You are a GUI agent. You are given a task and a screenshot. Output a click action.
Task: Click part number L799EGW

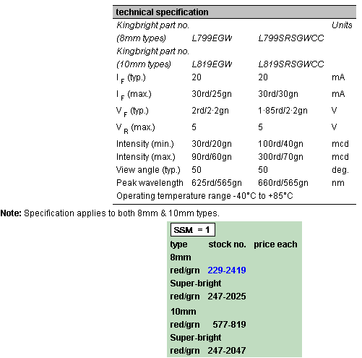(212, 38)
